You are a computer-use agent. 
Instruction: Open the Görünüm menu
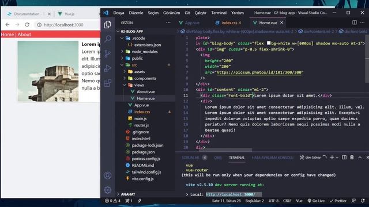point(171,13)
